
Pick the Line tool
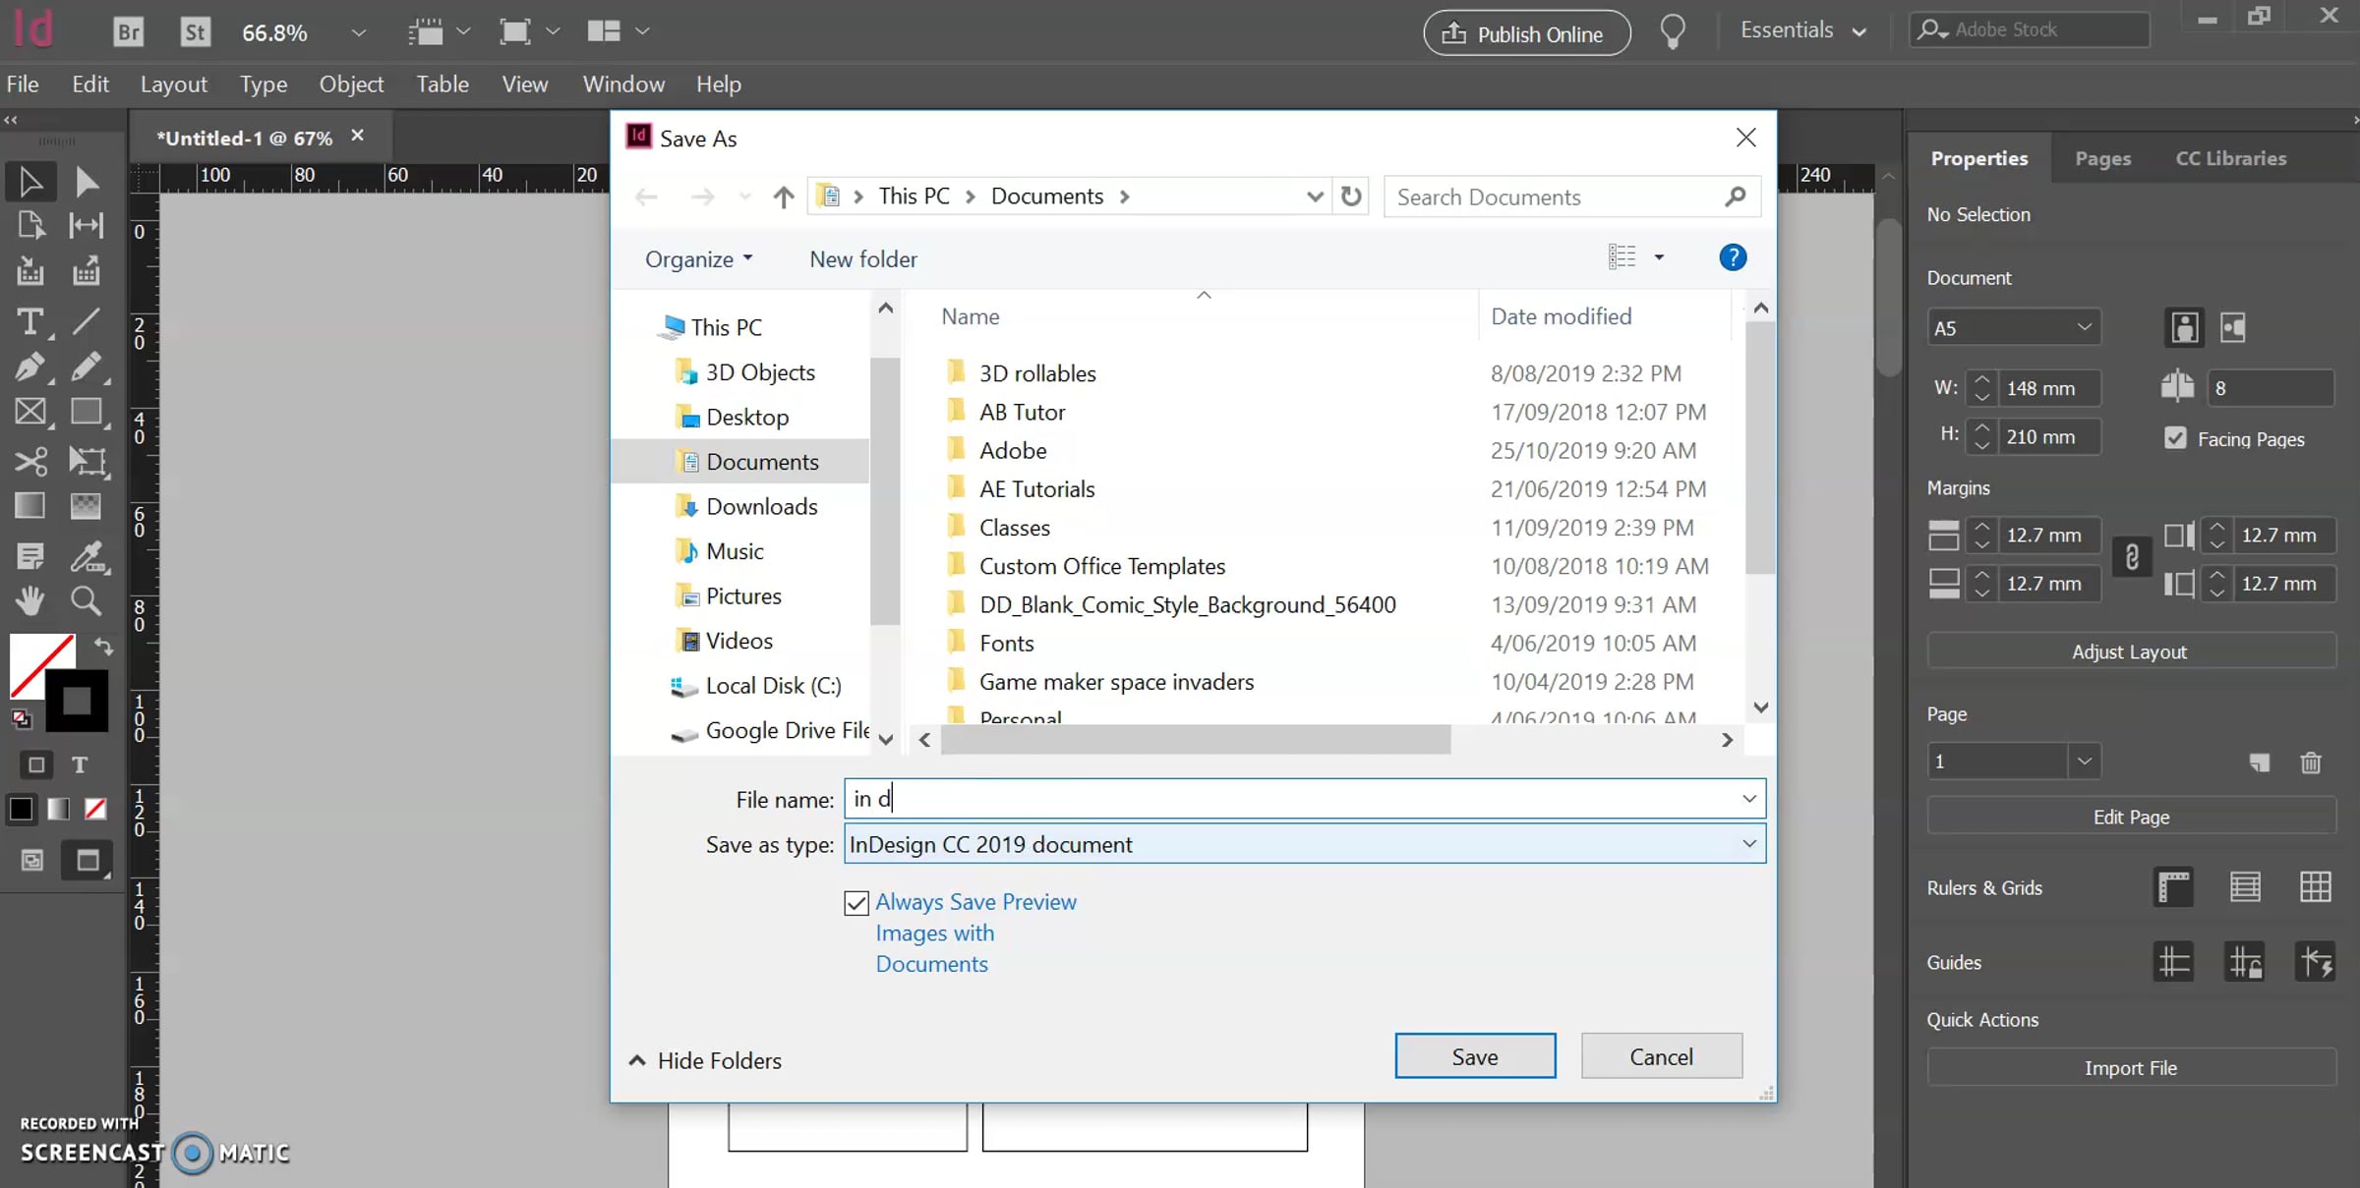point(87,322)
